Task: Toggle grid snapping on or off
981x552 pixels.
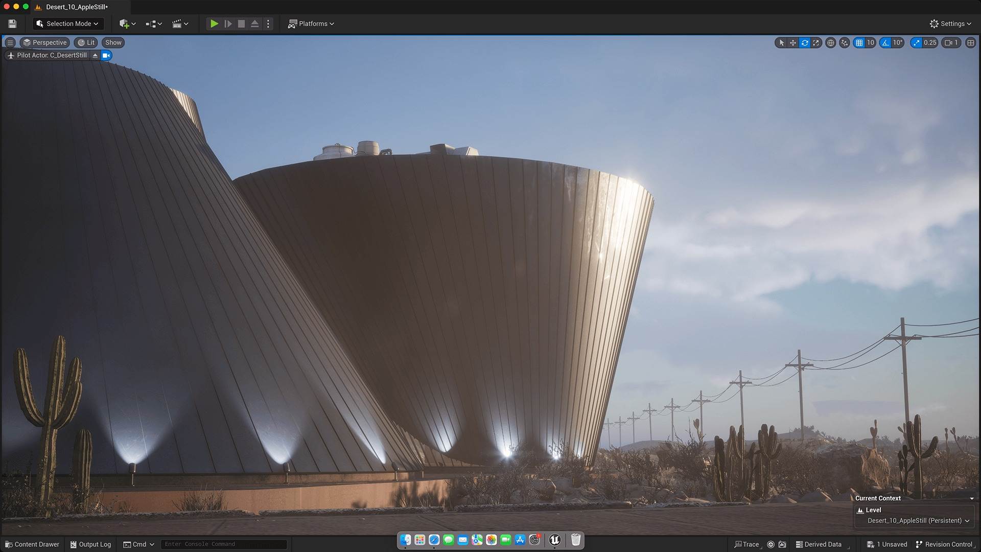Action: [x=861, y=42]
